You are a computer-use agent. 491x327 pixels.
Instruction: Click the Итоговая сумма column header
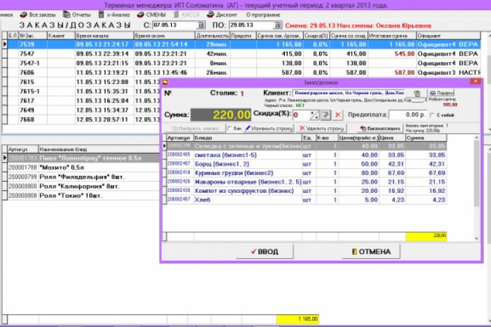(391, 35)
